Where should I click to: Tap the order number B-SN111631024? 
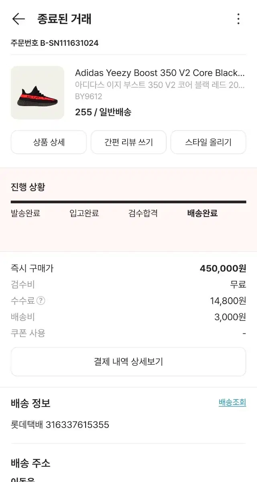coord(69,43)
